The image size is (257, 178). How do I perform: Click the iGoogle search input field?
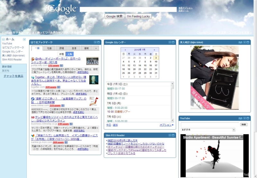[x=128, y=10]
